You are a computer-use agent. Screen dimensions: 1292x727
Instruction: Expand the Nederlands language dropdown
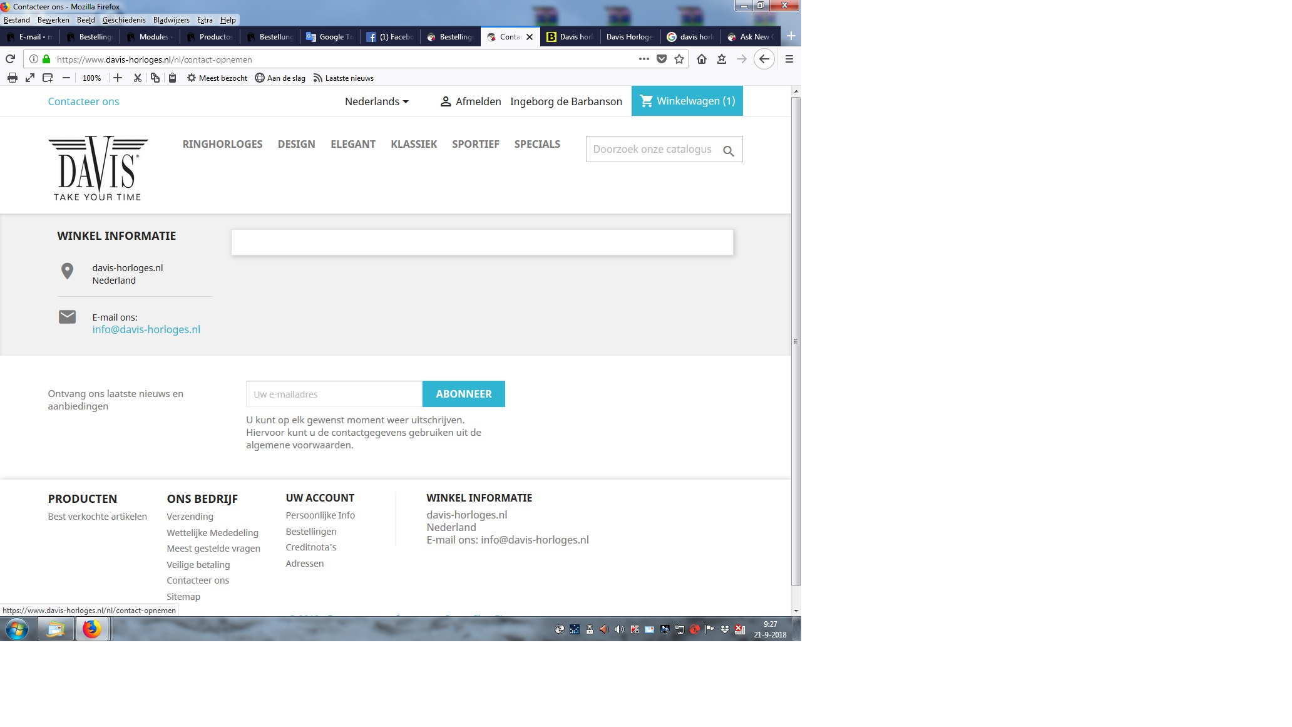pos(376,101)
